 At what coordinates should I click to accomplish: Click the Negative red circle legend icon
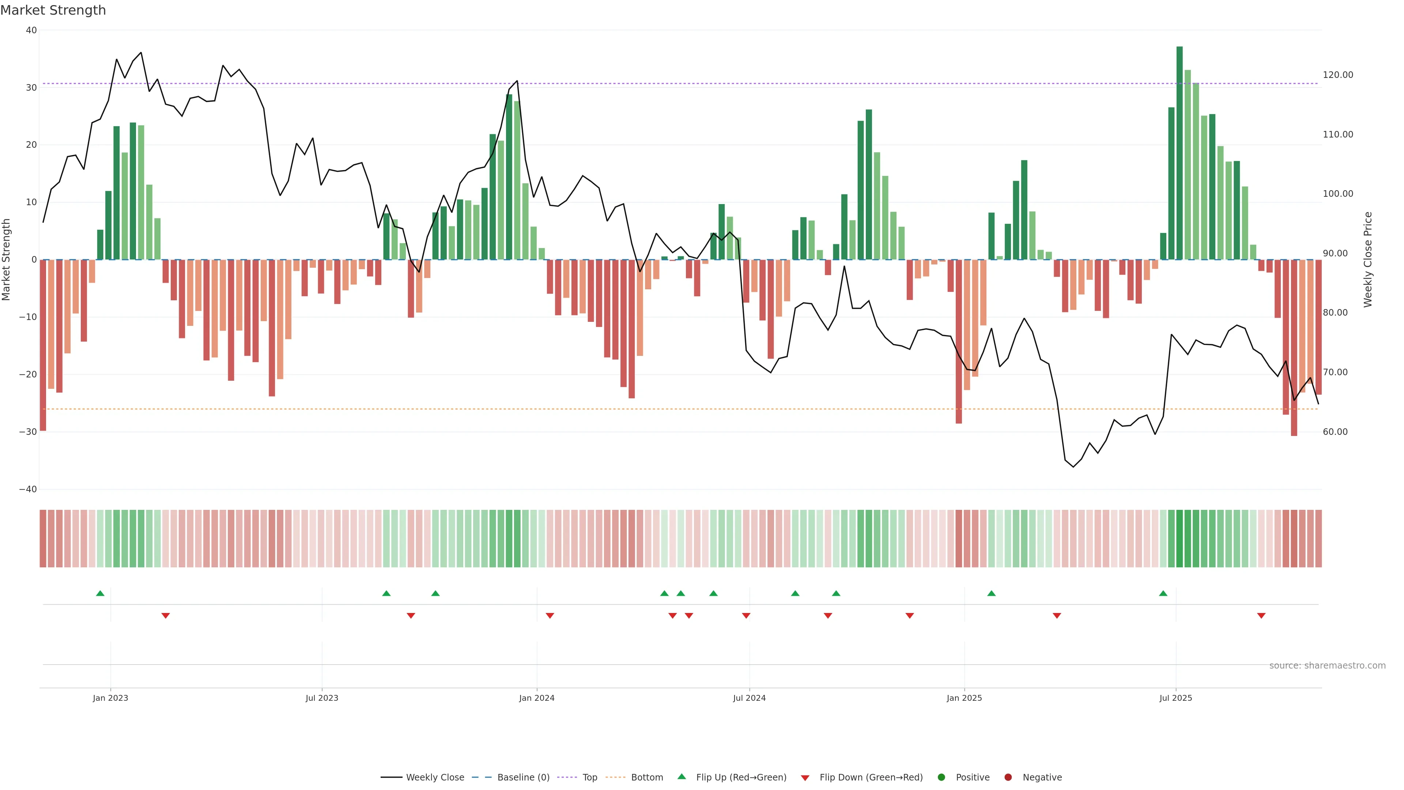point(1008,777)
